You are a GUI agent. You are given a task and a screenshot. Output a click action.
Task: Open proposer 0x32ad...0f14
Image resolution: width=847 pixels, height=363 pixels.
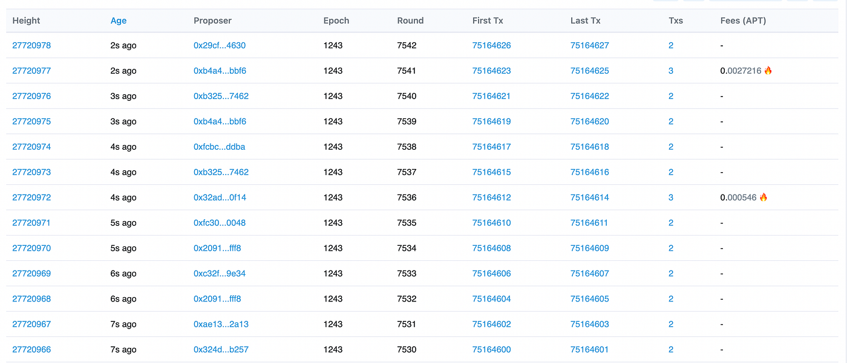[x=220, y=198]
